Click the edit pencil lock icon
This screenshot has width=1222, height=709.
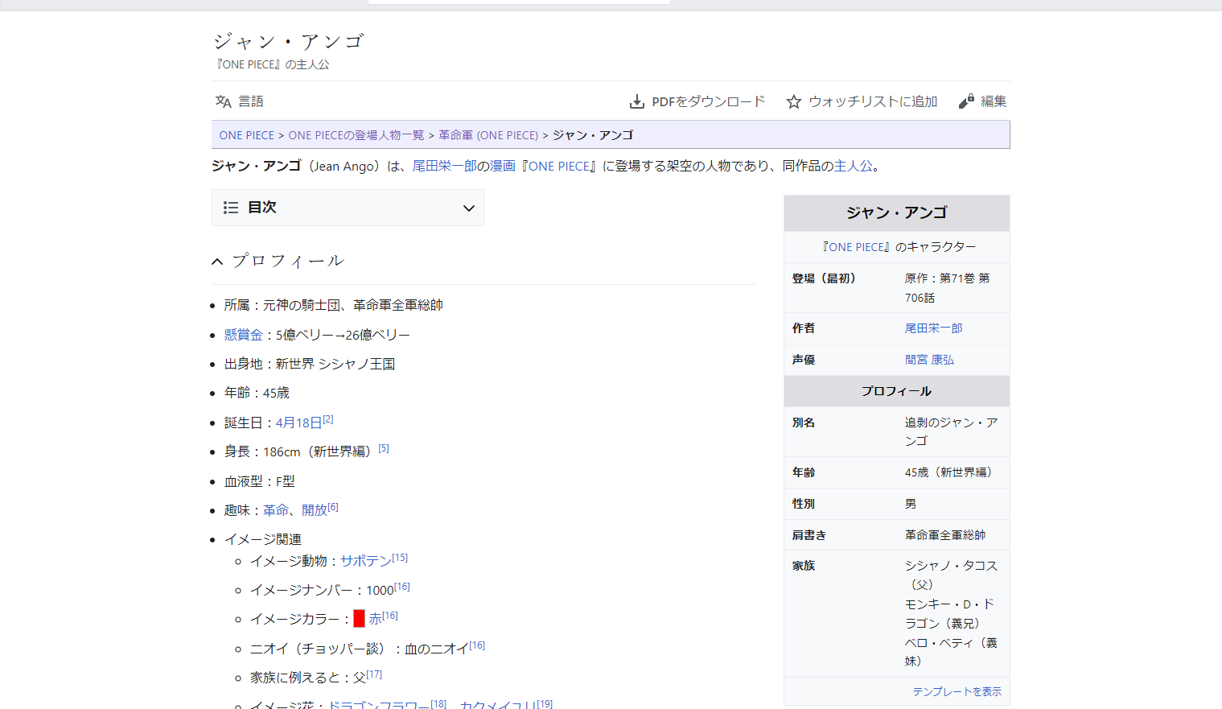tap(966, 101)
